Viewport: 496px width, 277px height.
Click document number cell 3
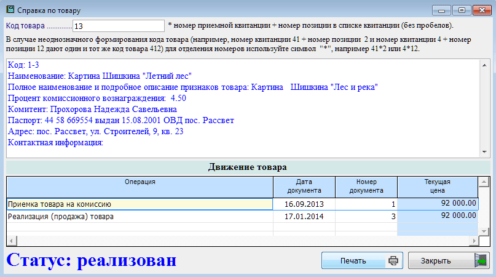pos(366,217)
